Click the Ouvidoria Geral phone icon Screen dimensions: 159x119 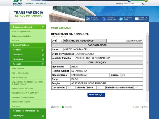(121, 19)
